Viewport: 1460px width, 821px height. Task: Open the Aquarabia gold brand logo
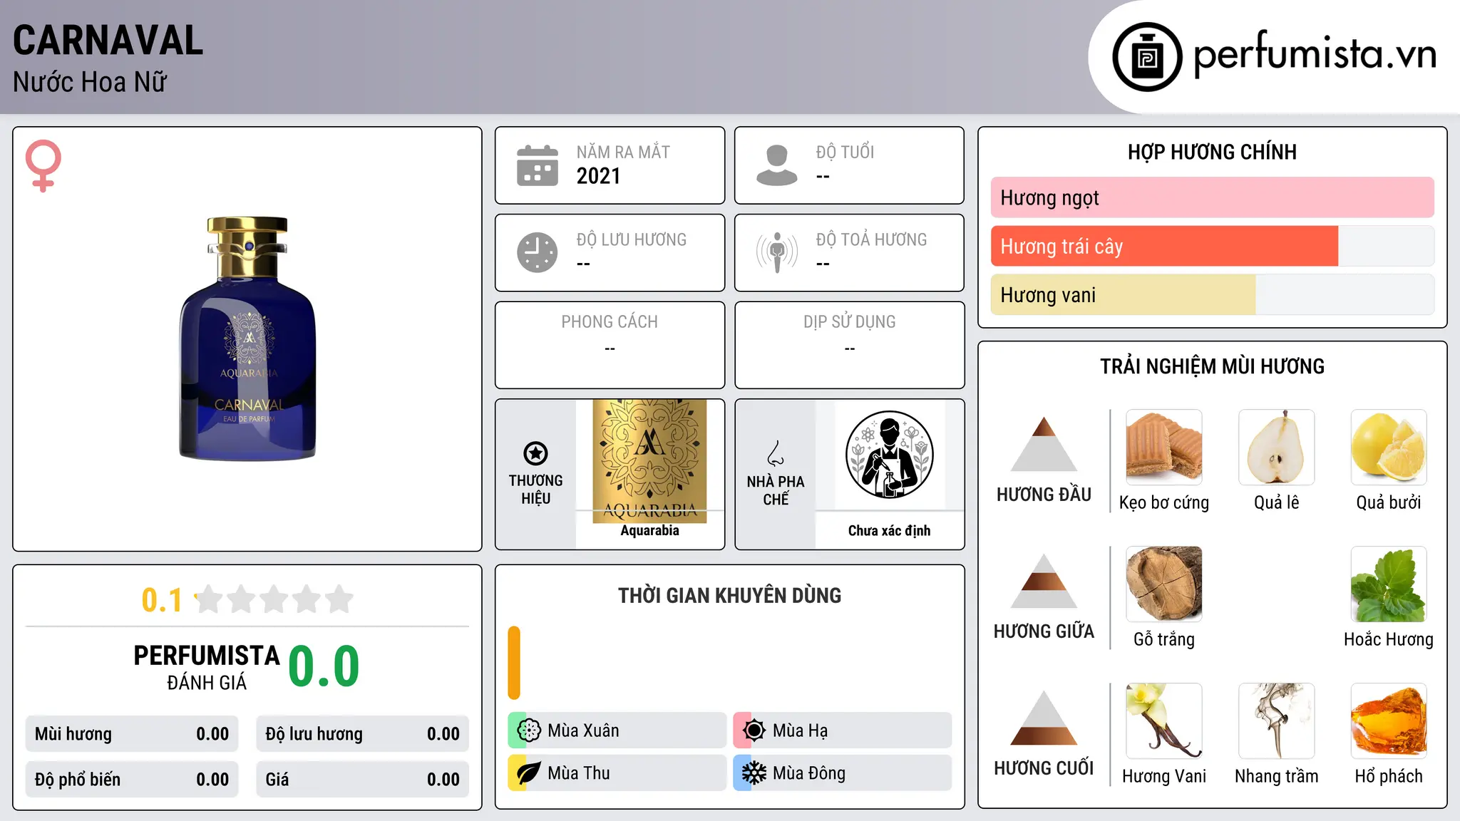649,461
